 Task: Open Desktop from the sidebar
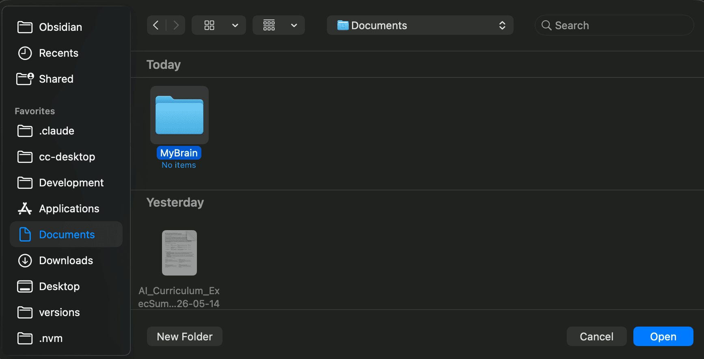(66, 286)
